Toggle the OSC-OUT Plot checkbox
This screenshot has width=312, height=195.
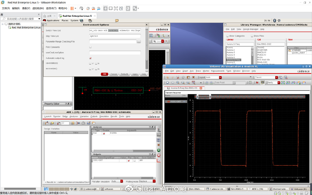[x=129, y=161]
